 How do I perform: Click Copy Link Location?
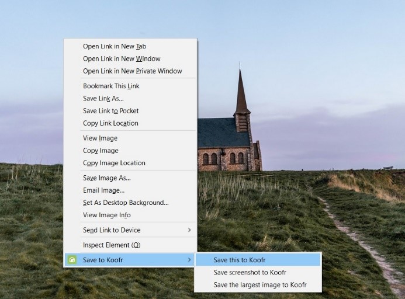point(110,123)
